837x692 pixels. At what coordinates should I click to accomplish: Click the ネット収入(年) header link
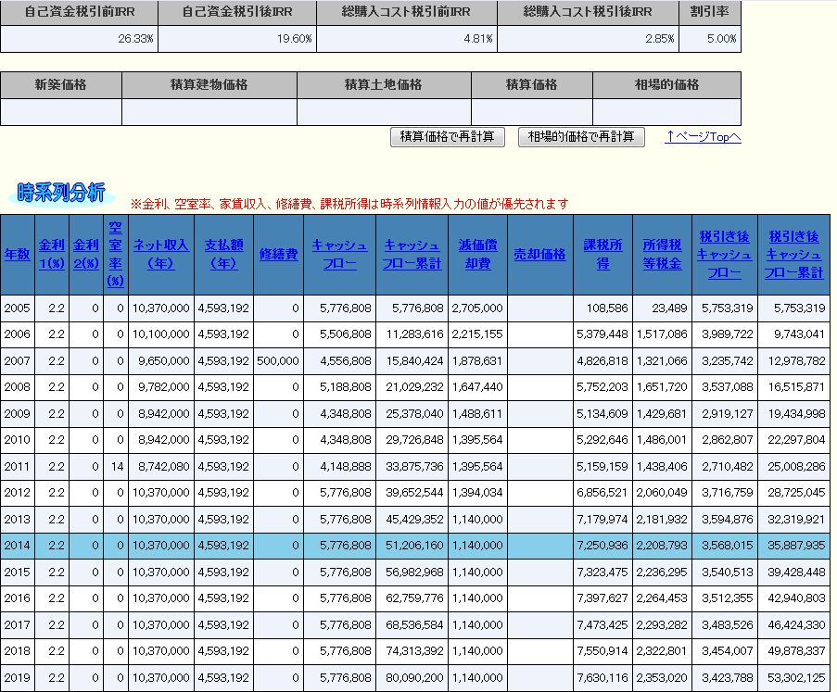coord(161,255)
